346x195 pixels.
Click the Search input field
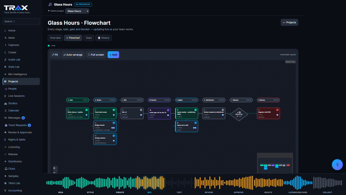click(21, 21)
